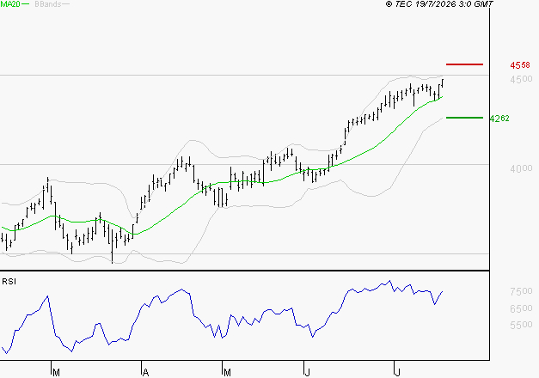Click the last J month marker
Image resolution: width=539 pixels, height=378 pixels.
point(398,373)
